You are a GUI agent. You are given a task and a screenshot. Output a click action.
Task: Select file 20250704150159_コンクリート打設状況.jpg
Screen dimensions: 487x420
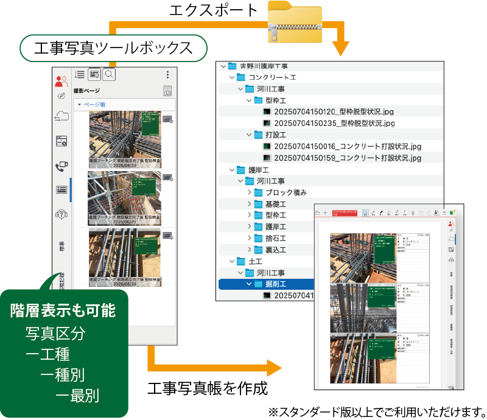[x=331, y=158]
